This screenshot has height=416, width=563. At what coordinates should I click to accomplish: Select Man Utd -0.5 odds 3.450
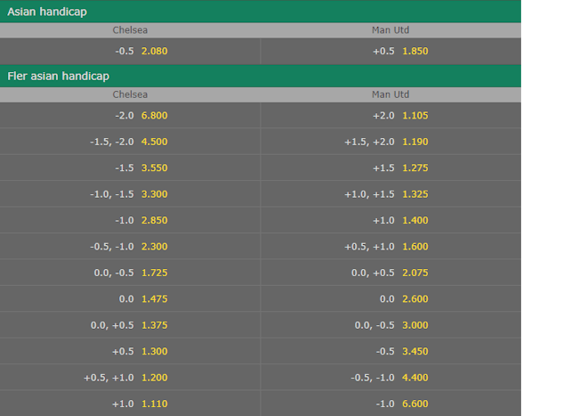point(390,351)
